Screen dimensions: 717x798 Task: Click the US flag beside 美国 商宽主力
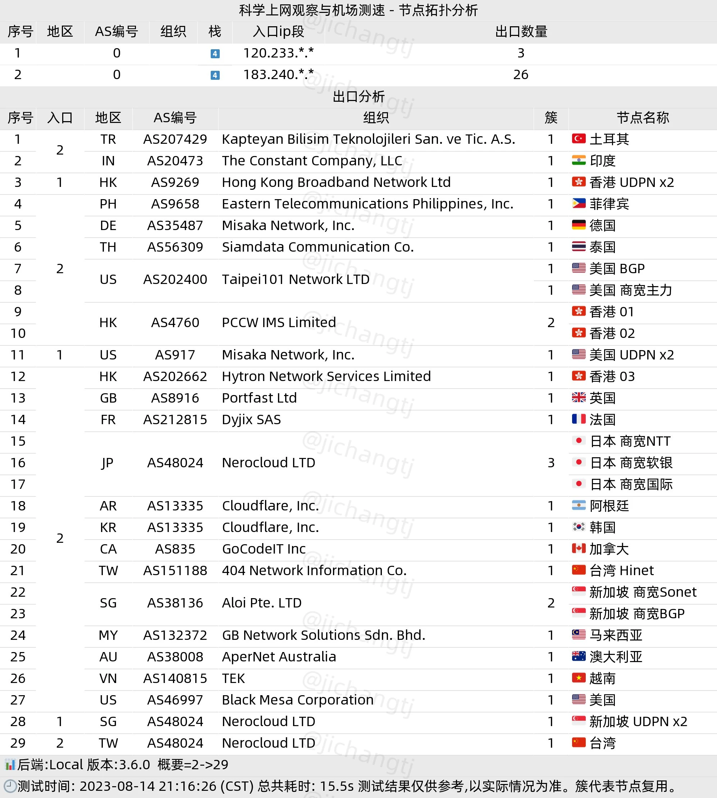578,290
